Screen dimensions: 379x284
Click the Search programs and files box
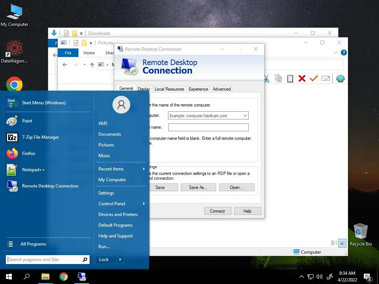(44, 260)
